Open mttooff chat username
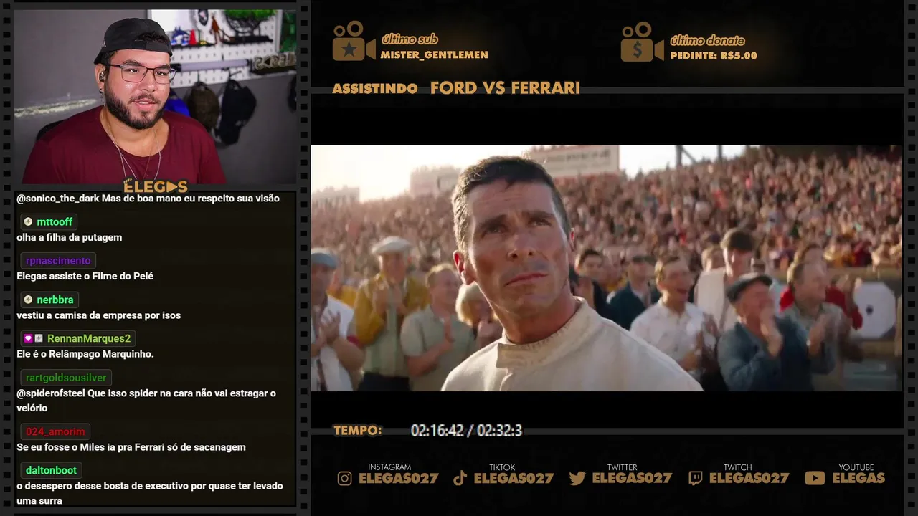The image size is (918, 516). [55, 221]
